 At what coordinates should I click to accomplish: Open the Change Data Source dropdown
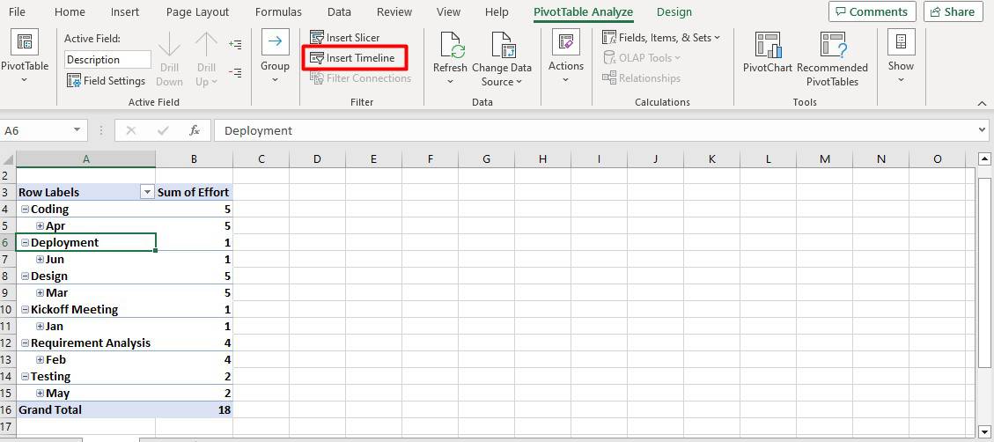pos(502,74)
